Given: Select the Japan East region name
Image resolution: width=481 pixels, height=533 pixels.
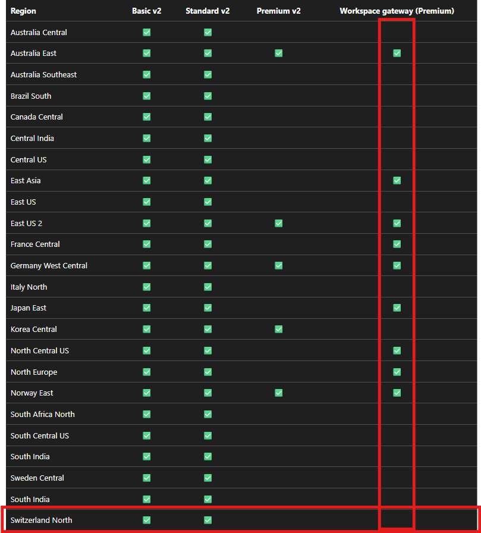Looking at the screenshot, I should click(28, 308).
